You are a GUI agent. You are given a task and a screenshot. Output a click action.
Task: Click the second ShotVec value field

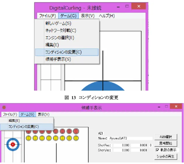(x=139, y=150)
